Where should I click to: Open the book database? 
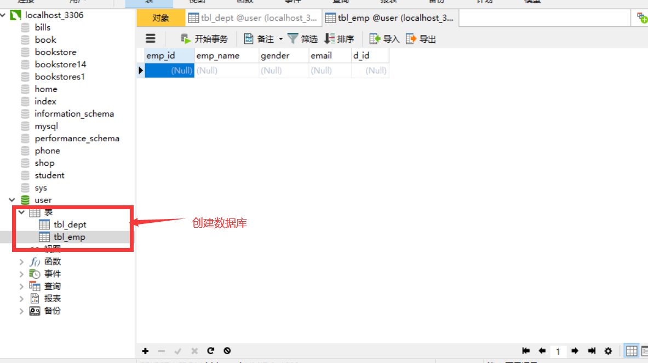(x=45, y=39)
